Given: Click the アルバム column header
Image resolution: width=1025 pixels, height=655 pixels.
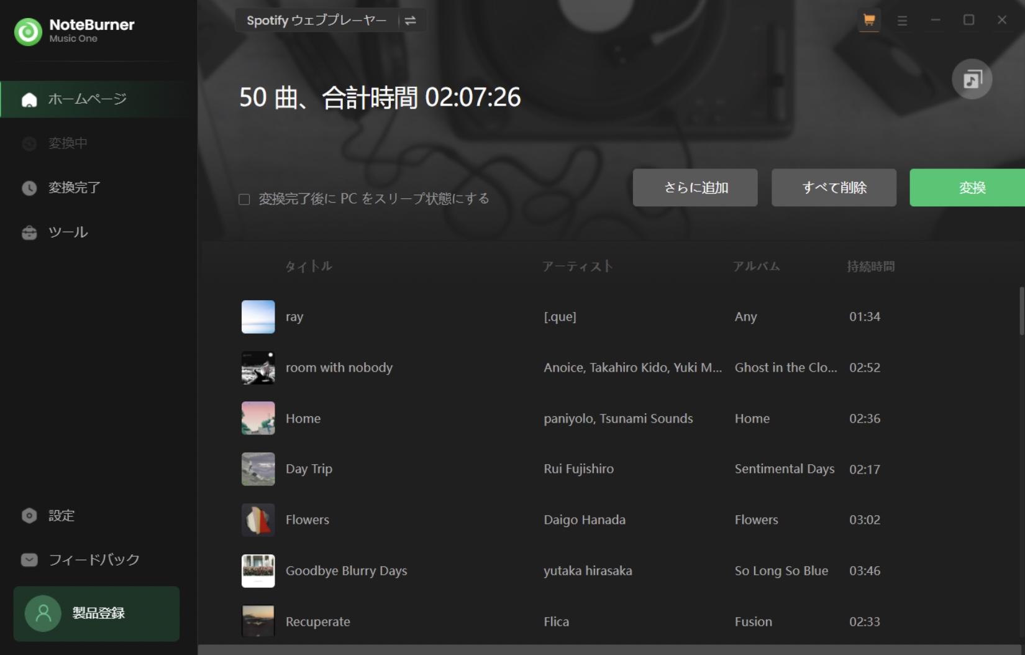Looking at the screenshot, I should pyautogui.click(x=757, y=266).
